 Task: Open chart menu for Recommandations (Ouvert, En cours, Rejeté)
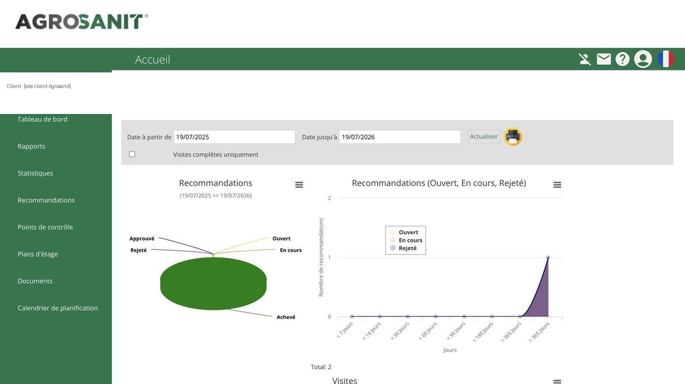(557, 185)
